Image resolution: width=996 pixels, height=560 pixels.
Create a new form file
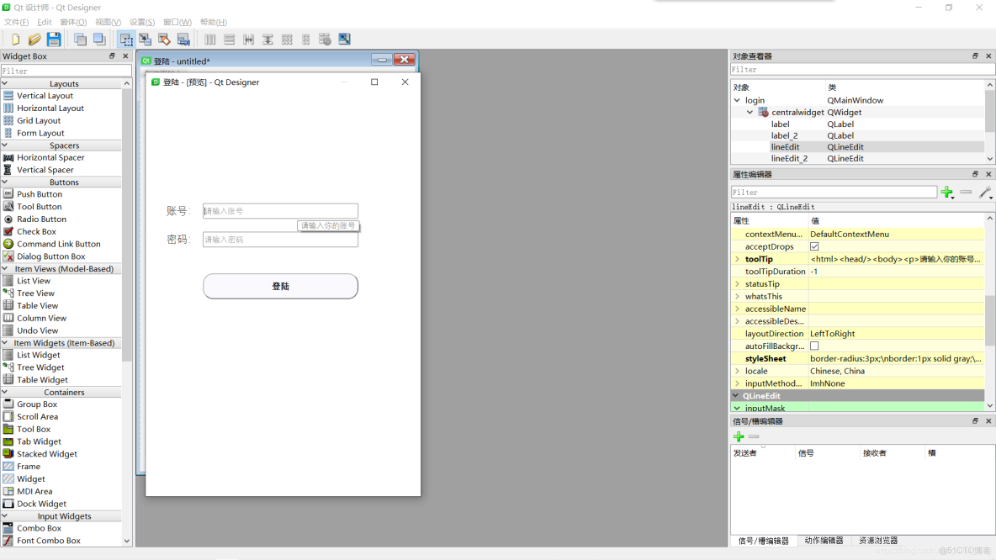17,39
